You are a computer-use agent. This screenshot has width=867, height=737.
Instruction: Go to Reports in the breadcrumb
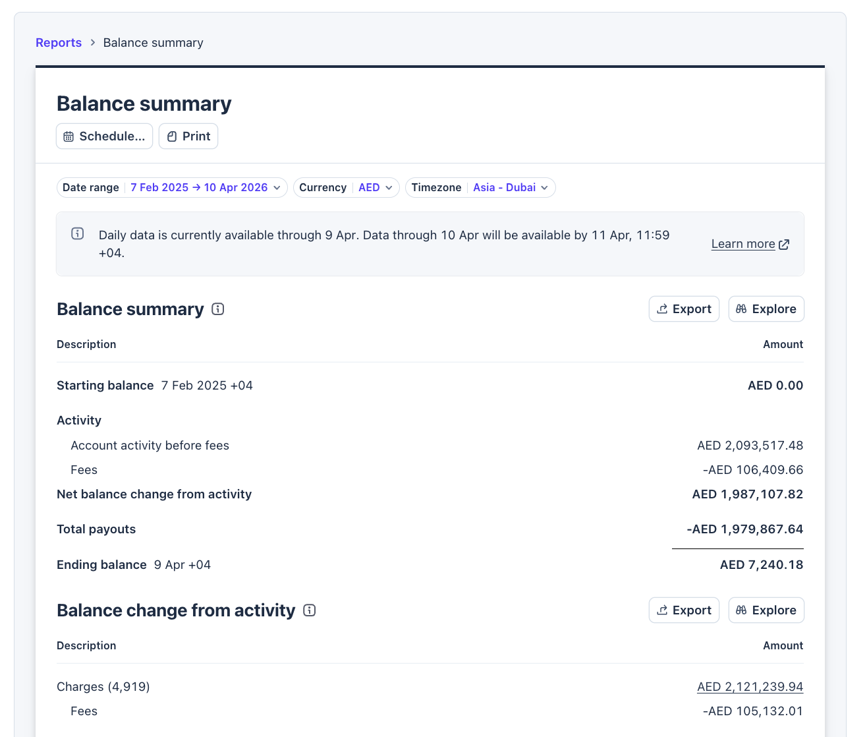[59, 43]
